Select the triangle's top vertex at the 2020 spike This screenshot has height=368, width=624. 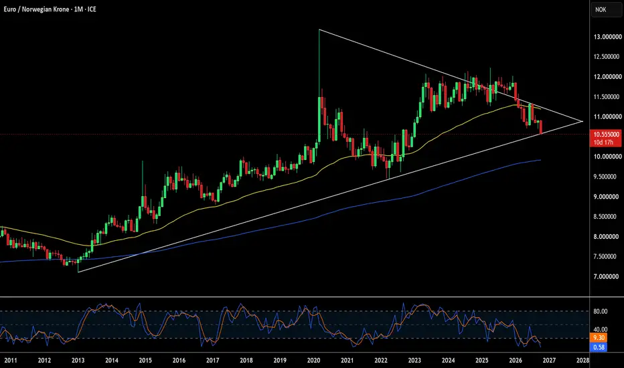[x=319, y=30]
